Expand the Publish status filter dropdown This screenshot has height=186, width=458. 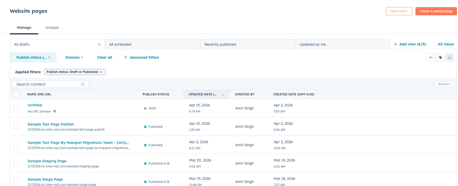click(33, 57)
